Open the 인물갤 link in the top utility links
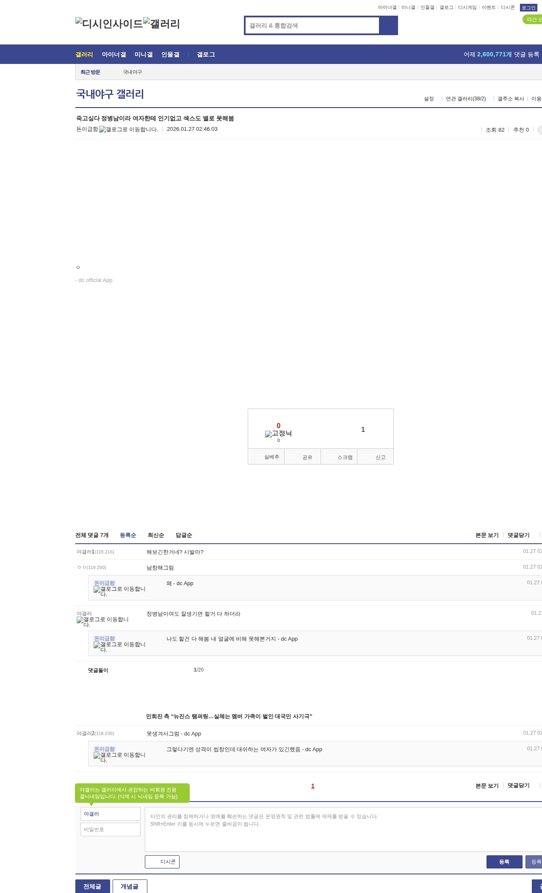Screen dimensions: 542x893 [x=427, y=7]
